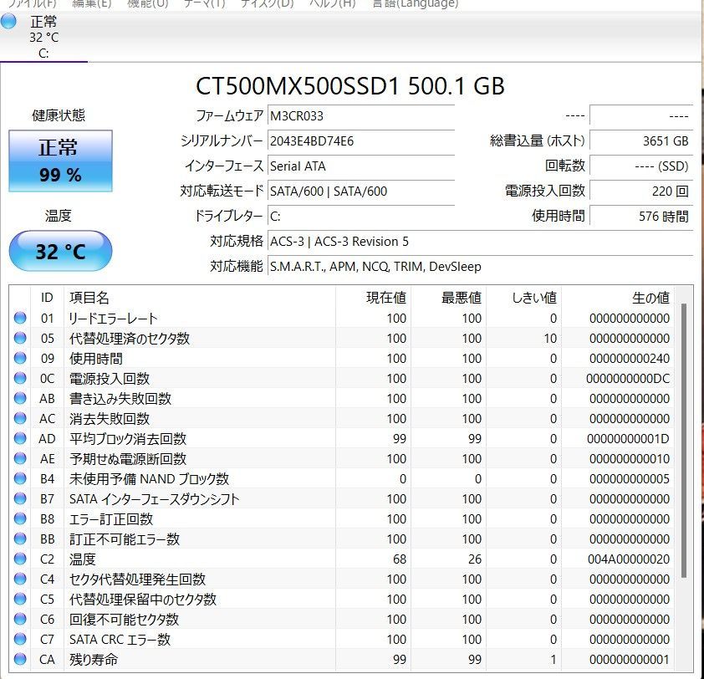Image resolution: width=704 pixels, height=679 pixels.
Task: Click the row name セクタ代替処理発生回数
Action: point(137,579)
